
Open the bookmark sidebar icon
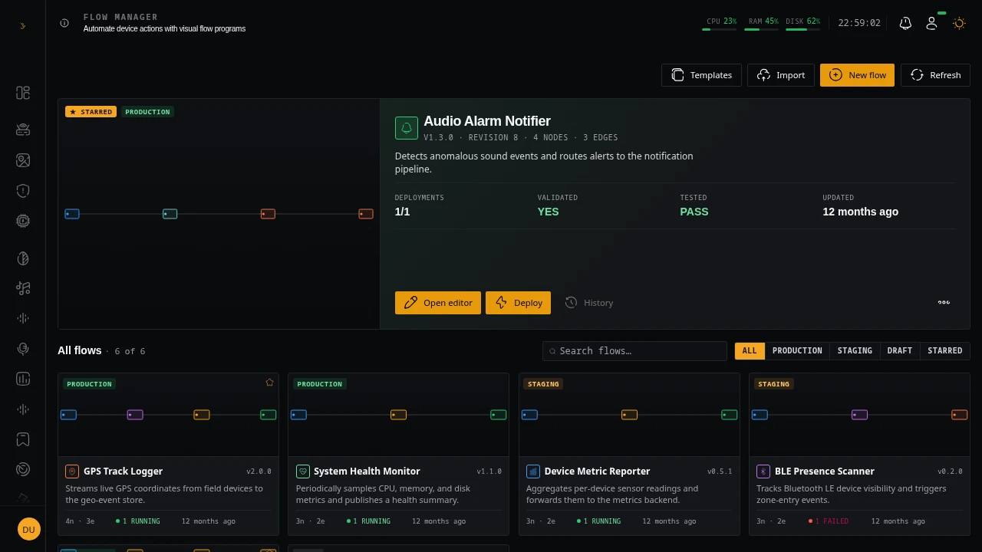click(x=23, y=439)
